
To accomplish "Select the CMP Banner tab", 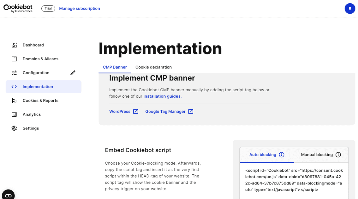I will (x=115, y=67).
